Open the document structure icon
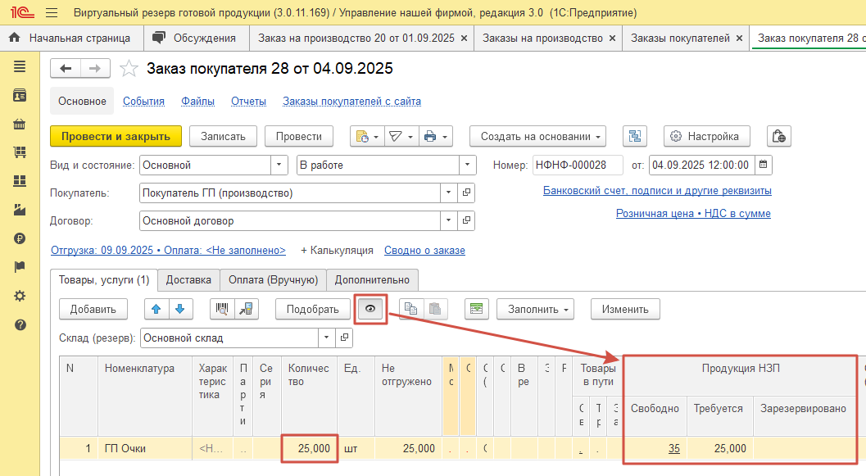 (x=635, y=137)
